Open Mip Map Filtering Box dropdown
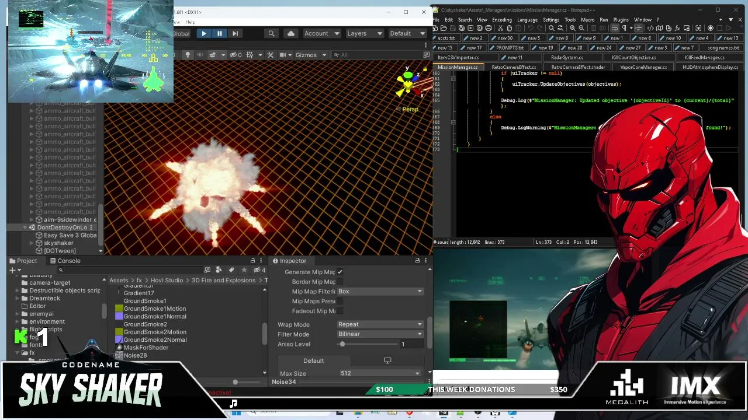Image resolution: width=748 pixels, height=420 pixels. (380, 292)
